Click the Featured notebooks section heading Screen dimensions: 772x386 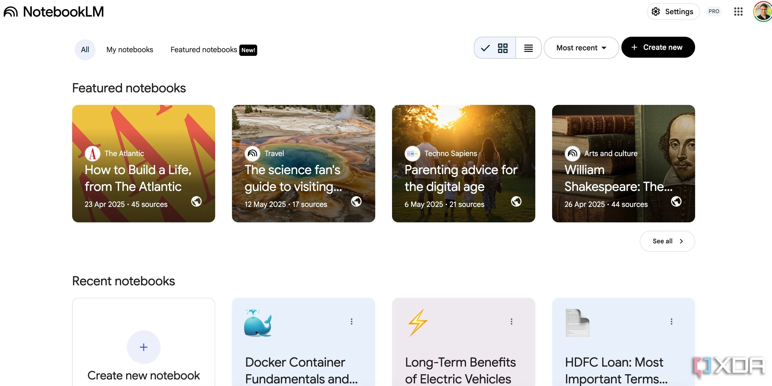[129, 88]
